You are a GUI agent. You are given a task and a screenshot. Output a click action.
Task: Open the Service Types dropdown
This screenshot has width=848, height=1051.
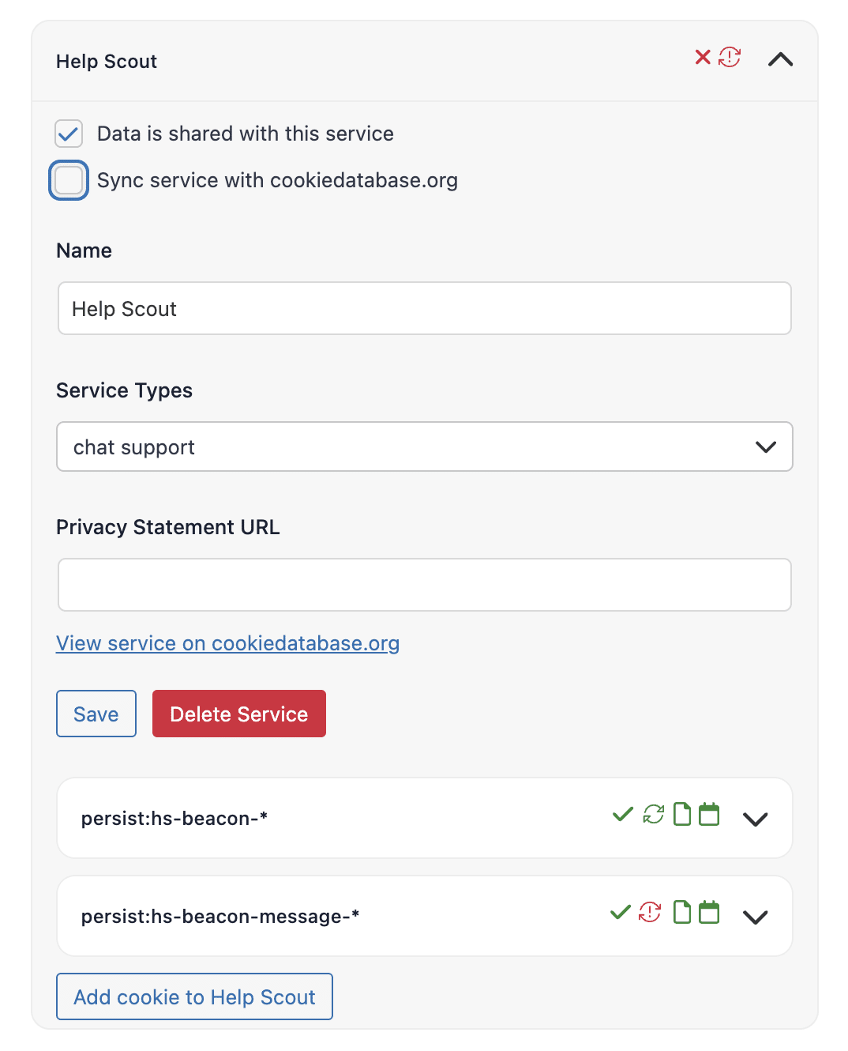[765, 446]
